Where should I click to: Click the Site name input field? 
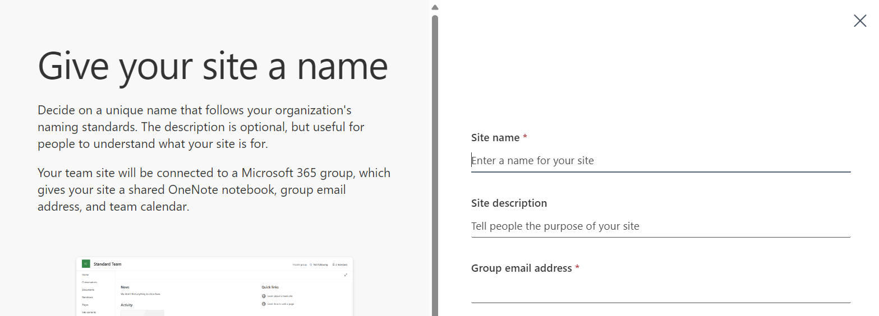click(661, 160)
